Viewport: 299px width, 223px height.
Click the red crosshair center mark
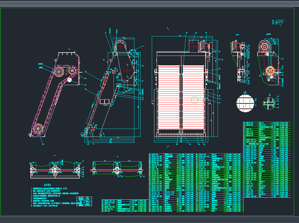point(127,70)
